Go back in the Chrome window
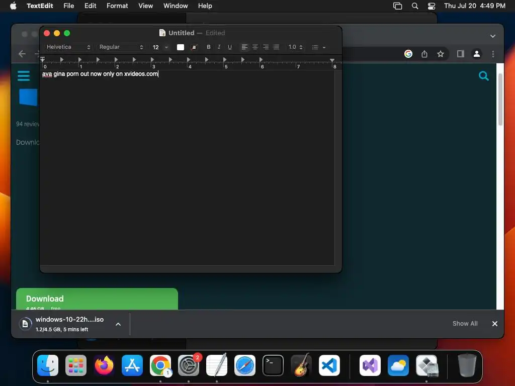Image resolution: width=515 pixels, height=386 pixels. point(22,54)
